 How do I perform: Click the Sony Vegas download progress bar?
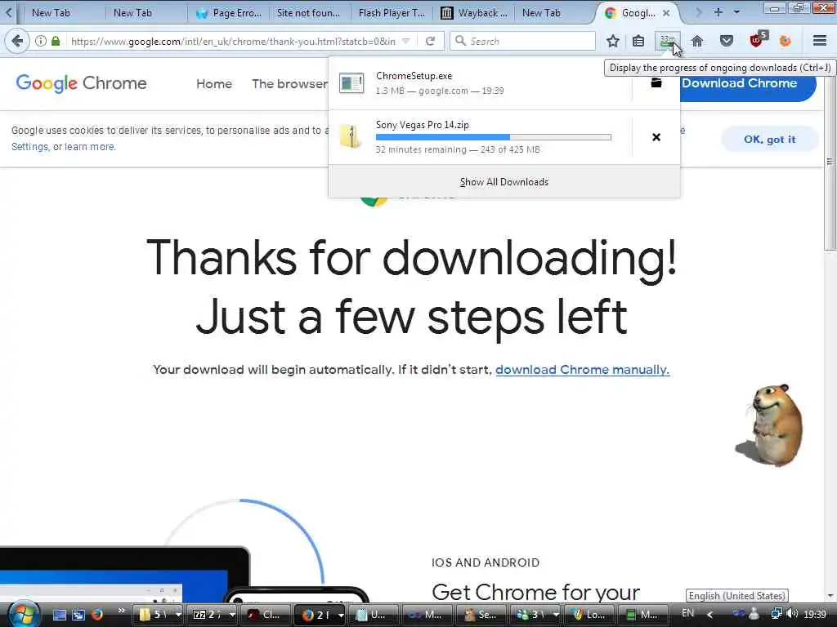tap(493, 137)
